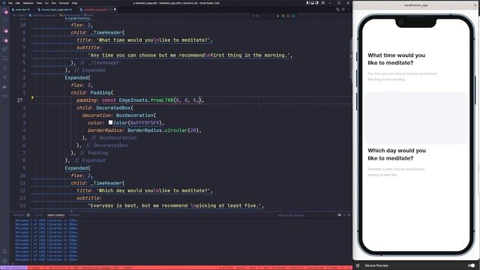Screen dimensions: 480x270
Task: Open the customize layout icon
Action: click(x=322, y=3)
